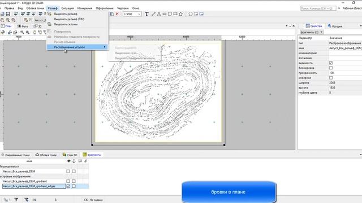Lock the Август_Все_рельеф_DEM height matrix

74,171
